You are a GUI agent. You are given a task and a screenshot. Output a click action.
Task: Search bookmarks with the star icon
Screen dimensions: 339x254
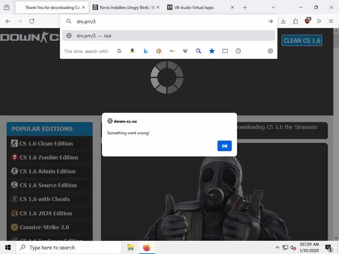212,51
